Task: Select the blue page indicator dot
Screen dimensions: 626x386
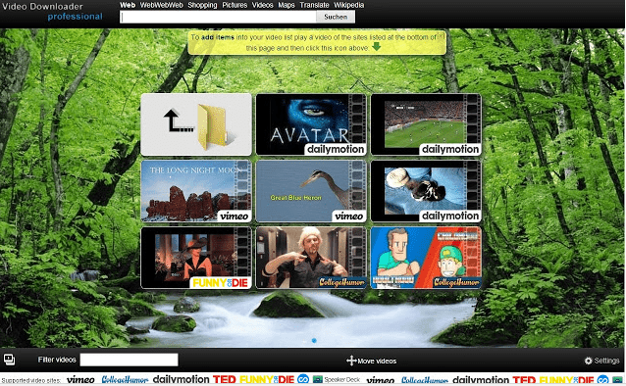Action: (x=314, y=341)
